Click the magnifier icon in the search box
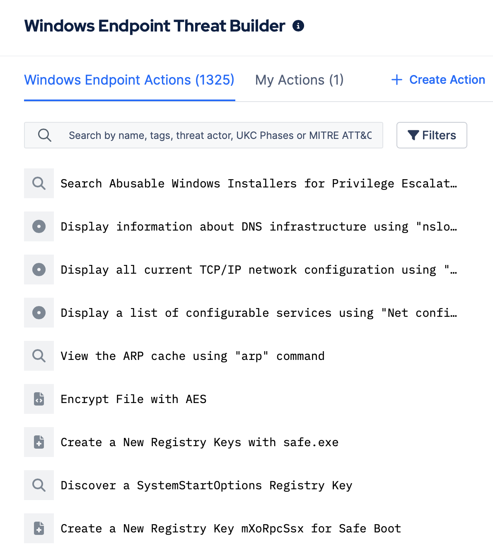 point(44,135)
